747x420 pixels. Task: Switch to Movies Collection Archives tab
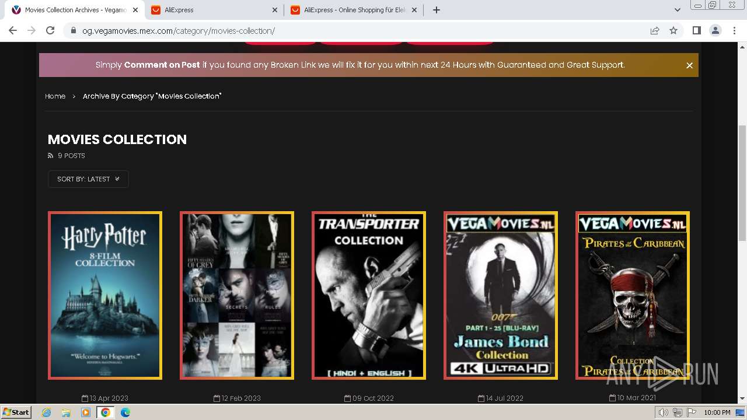[x=75, y=10]
